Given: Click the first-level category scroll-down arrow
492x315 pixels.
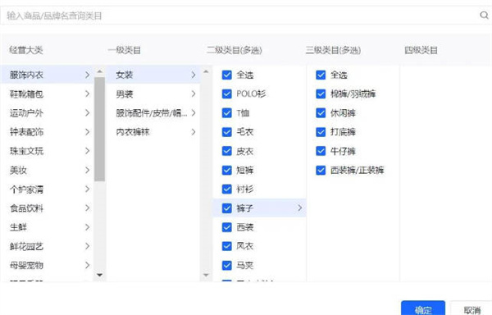Looking at the screenshot, I should pos(206,275).
